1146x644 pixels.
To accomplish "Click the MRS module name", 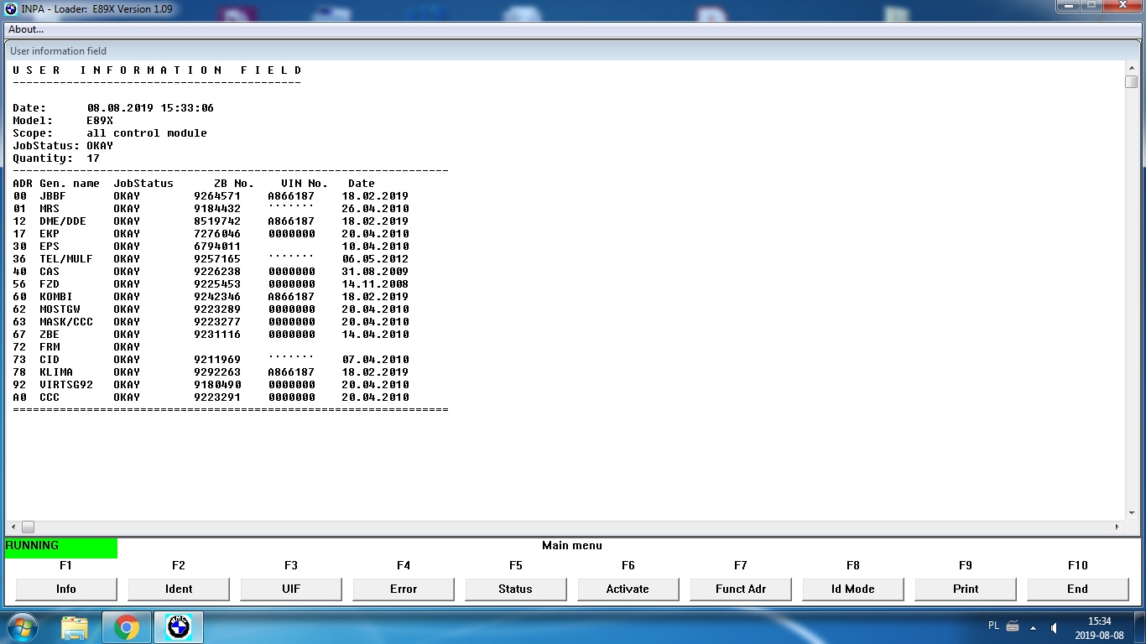I will coord(49,209).
